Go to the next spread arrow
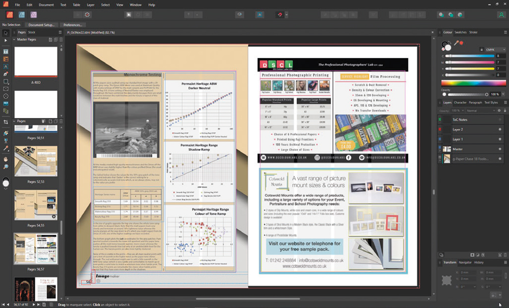509x308 pixels. (34, 305)
